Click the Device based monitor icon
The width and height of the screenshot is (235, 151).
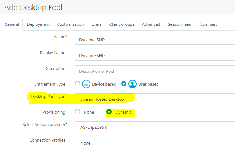[x=86, y=84]
